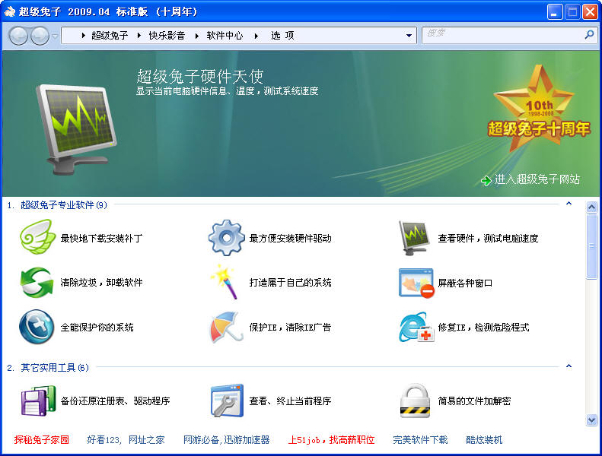
Task: Open 保护IE,清除IE广告
Action: [290, 327]
